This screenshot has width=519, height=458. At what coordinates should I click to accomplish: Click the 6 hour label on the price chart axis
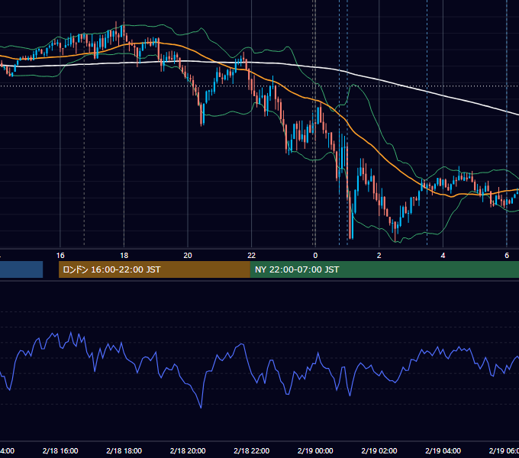click(507, 256)
